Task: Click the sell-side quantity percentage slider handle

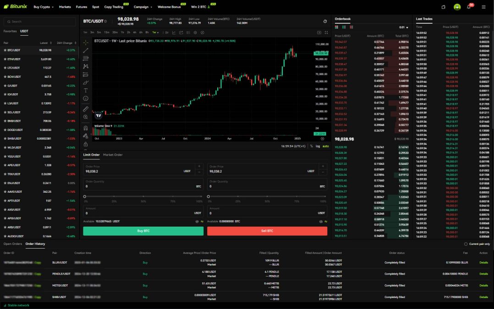Action: [x=208, y=196]
